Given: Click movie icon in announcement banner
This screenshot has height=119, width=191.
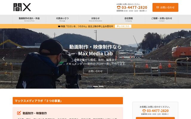Looking at the screenshot, I should [59, 26].
